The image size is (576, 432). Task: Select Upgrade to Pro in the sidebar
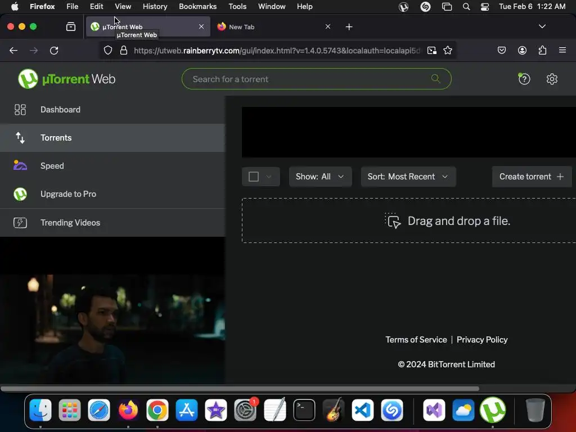coord(112,194)
